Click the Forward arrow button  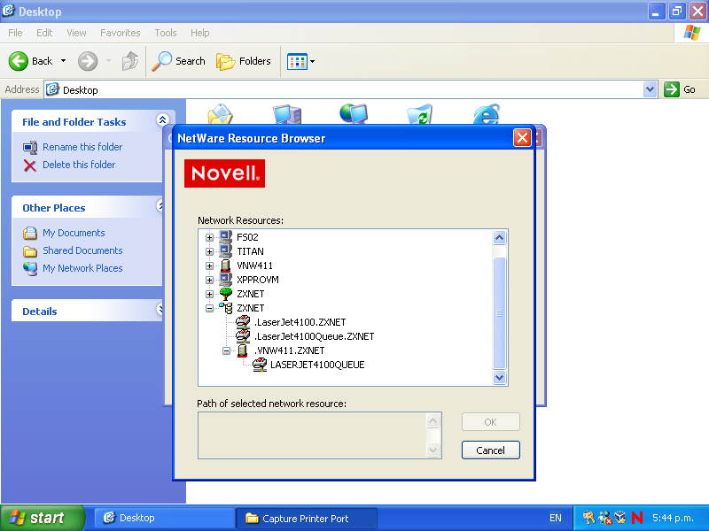88,61
